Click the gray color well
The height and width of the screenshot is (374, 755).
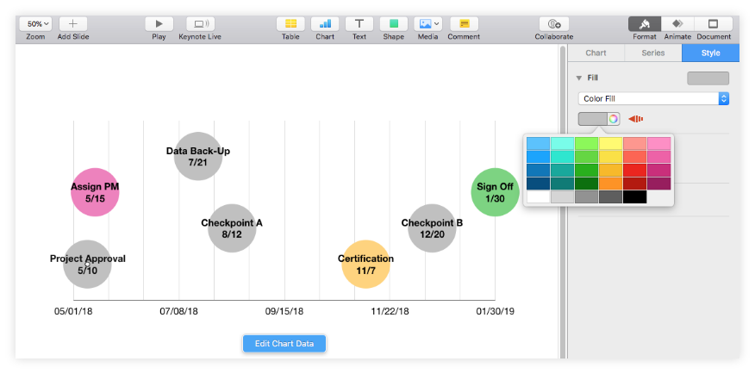[593, 119]
